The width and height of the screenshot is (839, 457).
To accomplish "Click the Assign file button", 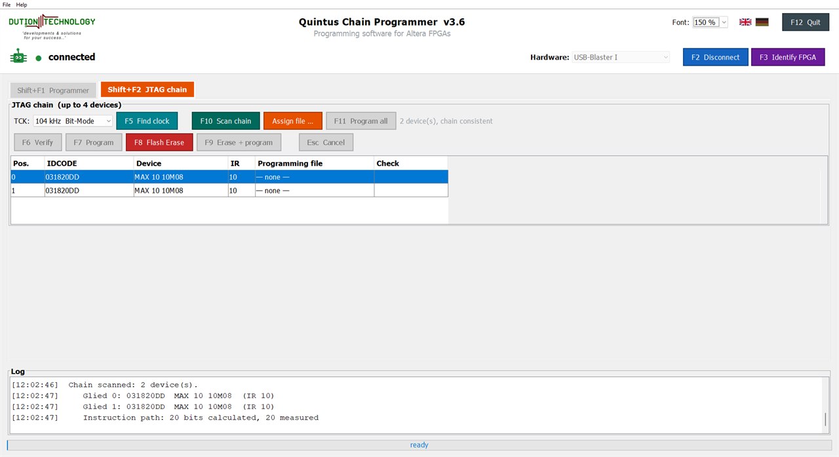I will [293, 121].
